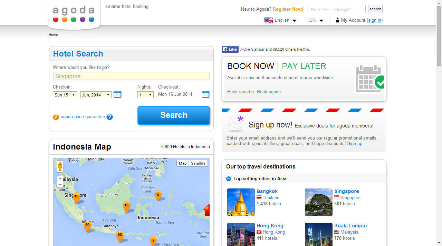Click the Home breadcrumb

coord(53,35)
